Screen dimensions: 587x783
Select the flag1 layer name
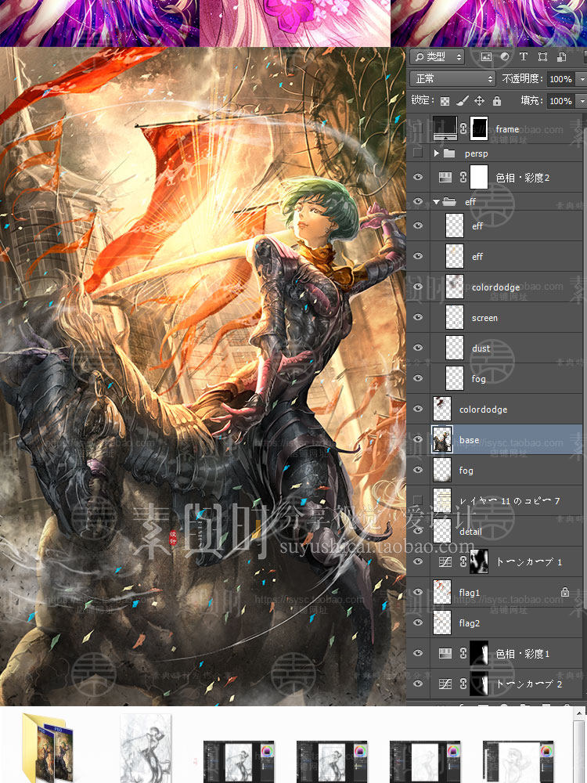[x=469, y=592]
